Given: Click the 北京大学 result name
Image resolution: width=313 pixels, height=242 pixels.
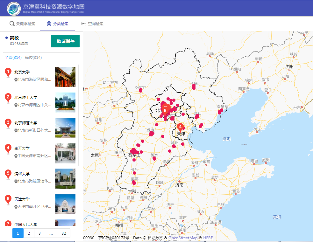Looking at the screenshot, I should click(22, 72).
